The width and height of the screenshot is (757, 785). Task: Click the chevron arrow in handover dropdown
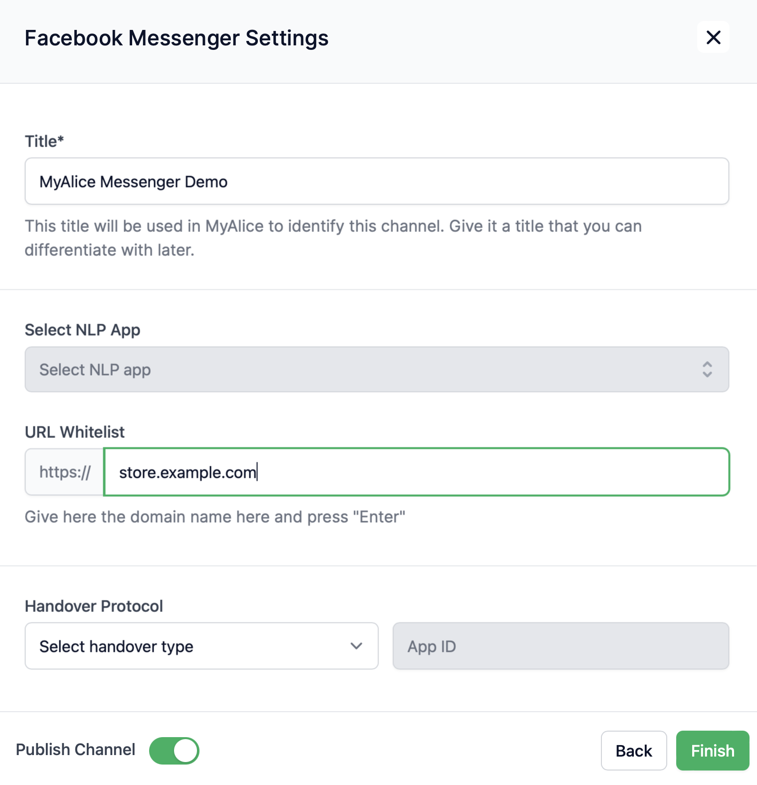point(356,646)
